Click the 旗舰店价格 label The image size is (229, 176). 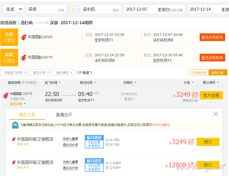coord(190,100)
